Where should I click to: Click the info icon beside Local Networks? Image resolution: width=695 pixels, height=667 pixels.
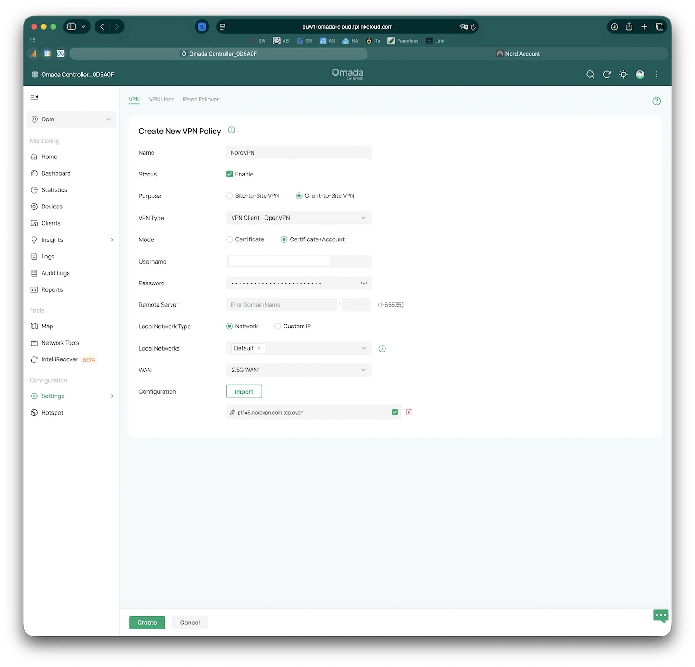coord(382,349)
